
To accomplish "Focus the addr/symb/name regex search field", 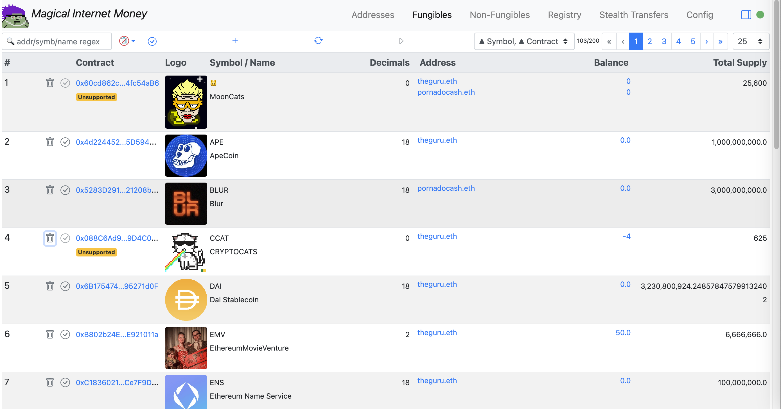I will (x=58, y=42).
